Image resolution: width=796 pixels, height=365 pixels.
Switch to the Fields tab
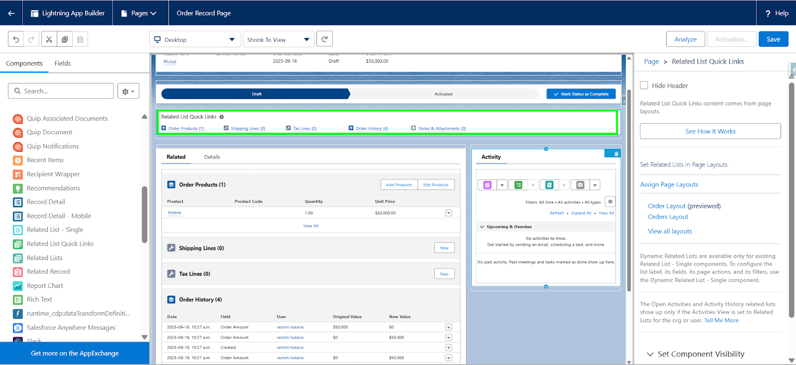(x=63, y=63)
